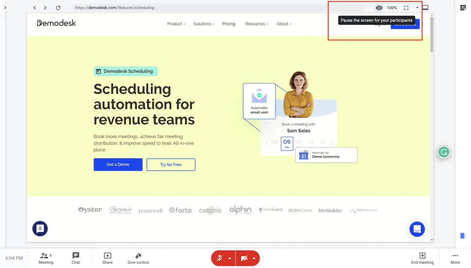Open microphone options caret
Image resolution: width=471 pixels, height=268 pixels.
coord(230,258)
